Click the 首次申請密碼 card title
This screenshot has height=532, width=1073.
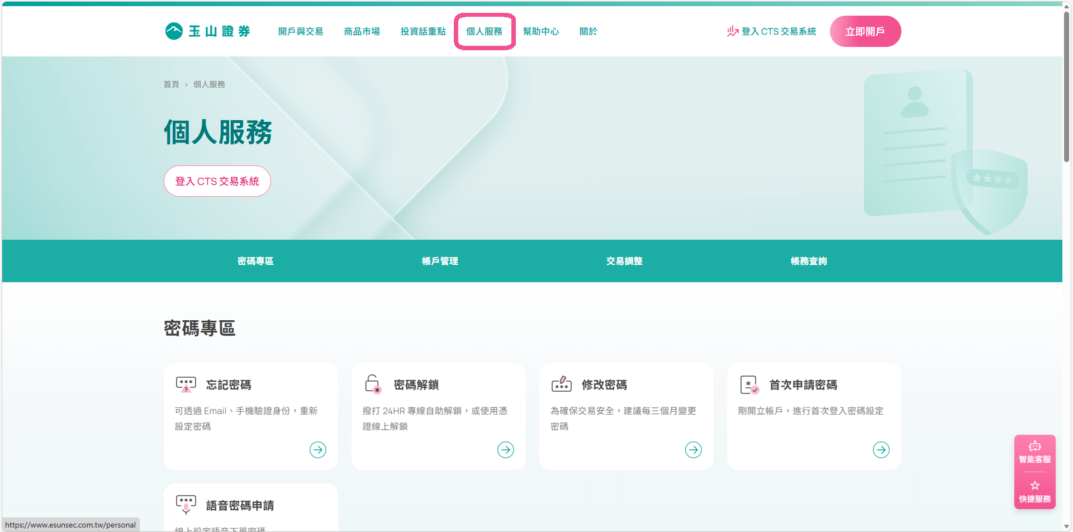tap(803, 384)
